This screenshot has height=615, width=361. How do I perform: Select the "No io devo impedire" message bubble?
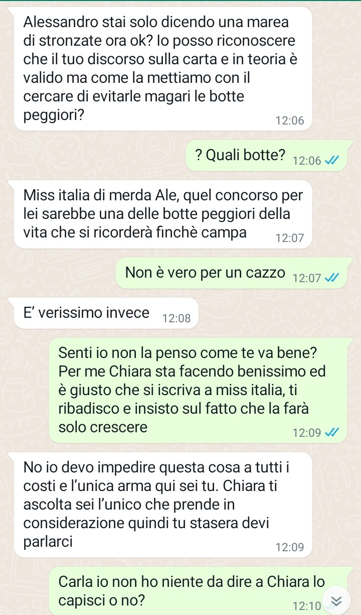(162, 505)
